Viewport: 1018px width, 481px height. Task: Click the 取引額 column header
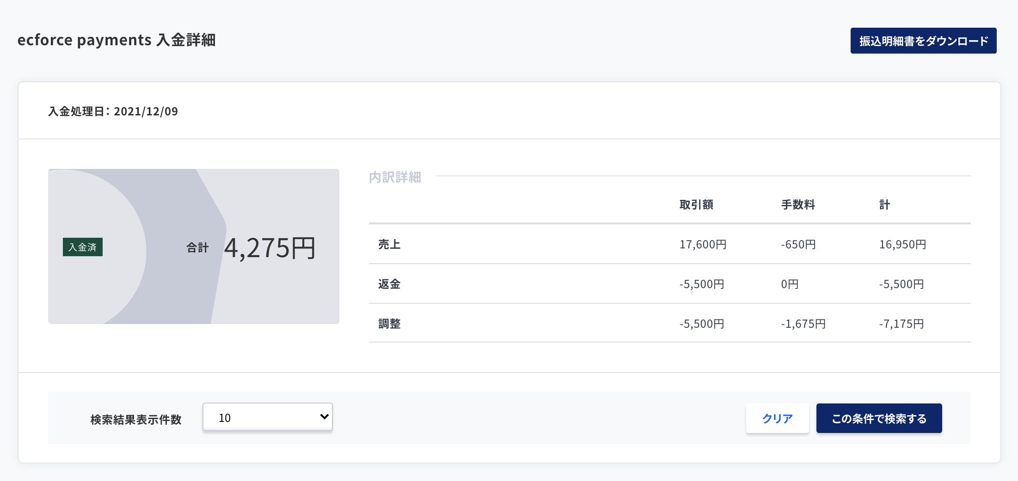tap(696, 204)
